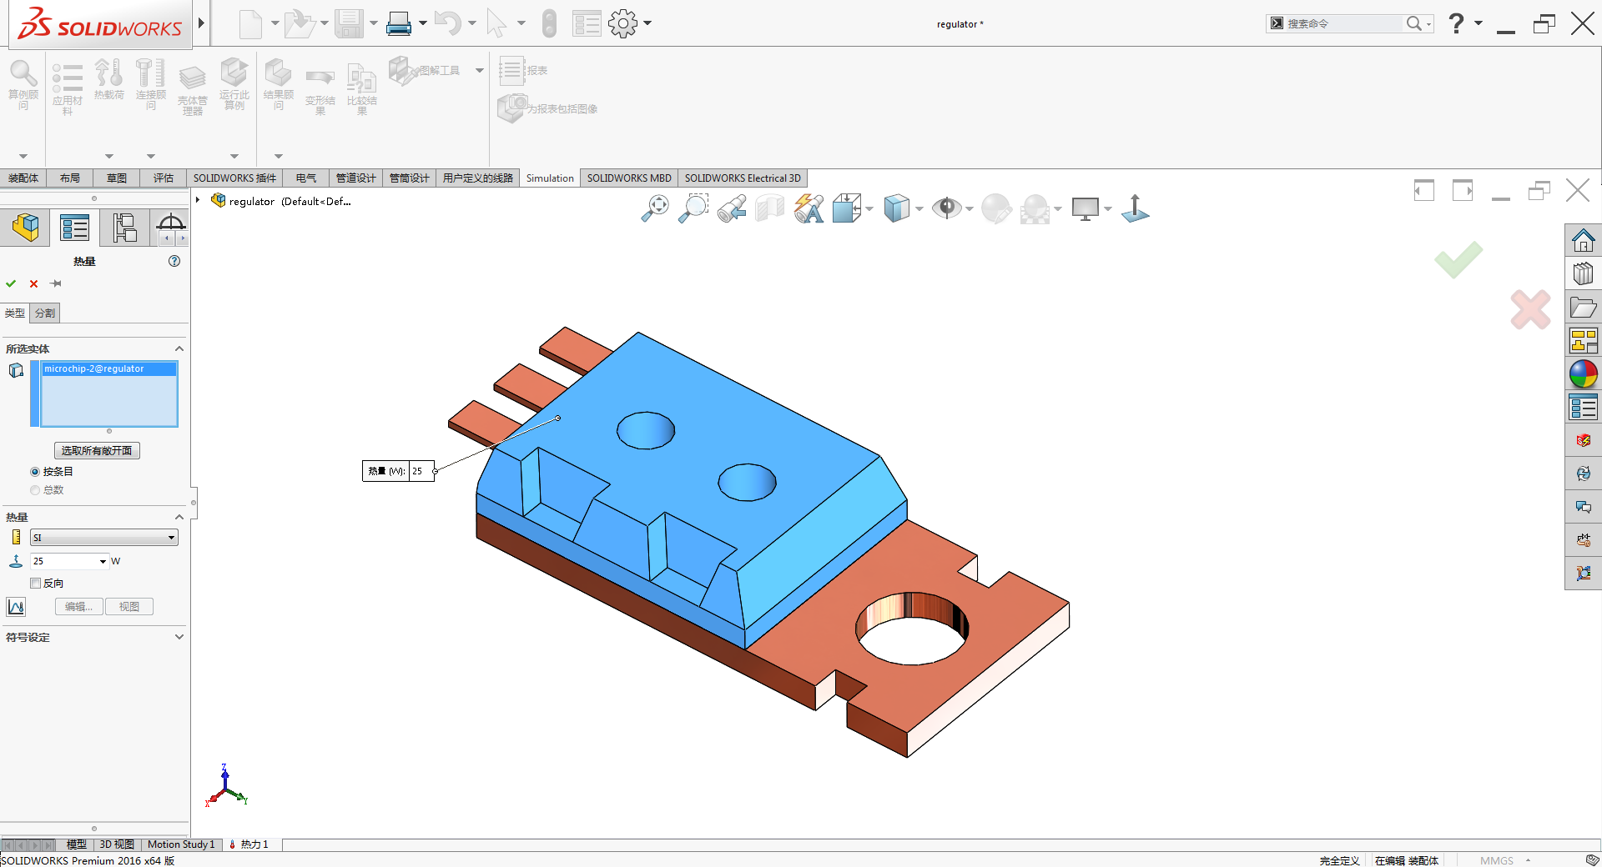Click the 编辑... button
1602x867 pixels.
point(79,607)
